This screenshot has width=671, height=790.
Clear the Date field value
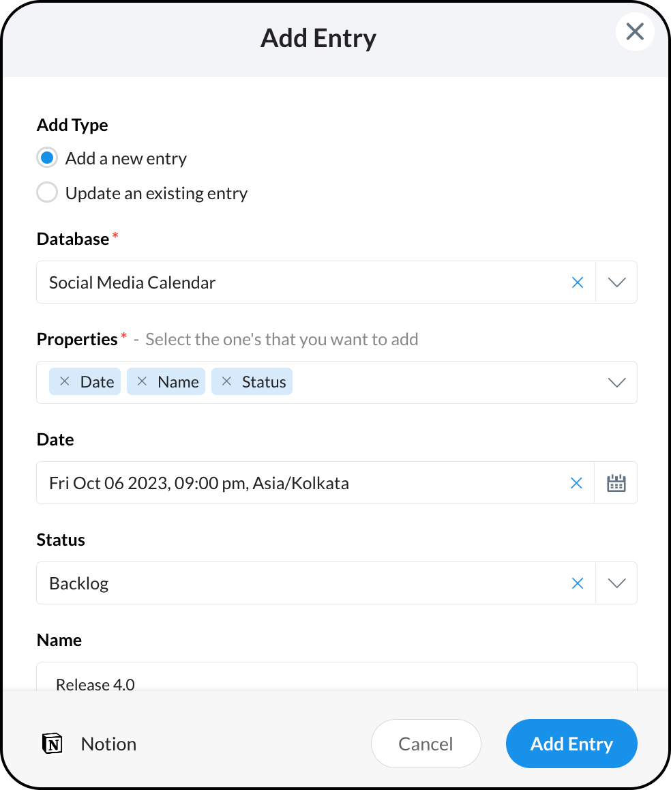coord(576,483)
